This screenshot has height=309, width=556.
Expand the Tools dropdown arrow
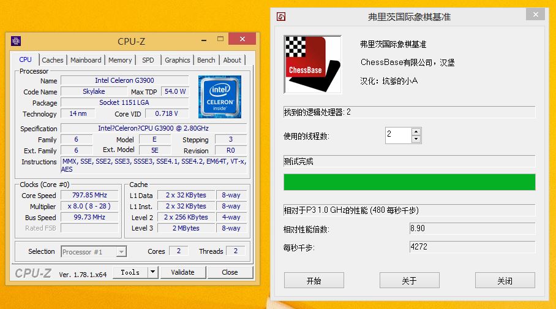pos(153,272)
